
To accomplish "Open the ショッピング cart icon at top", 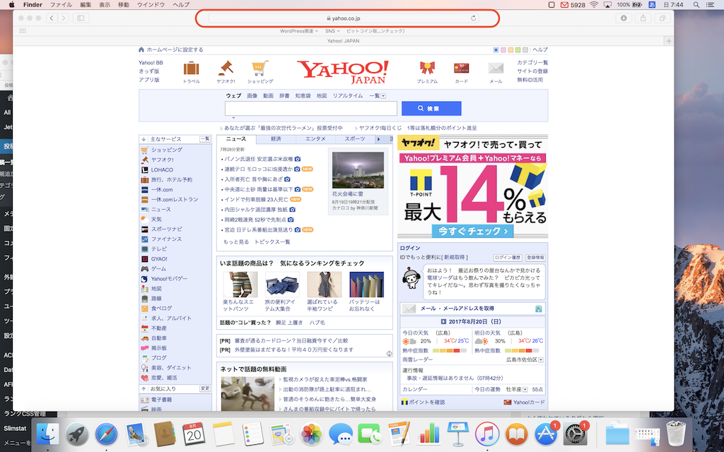I will 260,69.
